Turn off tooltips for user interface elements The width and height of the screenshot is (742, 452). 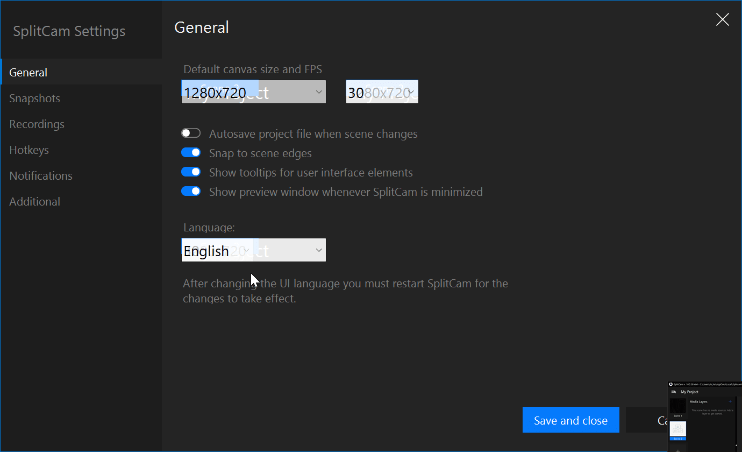191,172
